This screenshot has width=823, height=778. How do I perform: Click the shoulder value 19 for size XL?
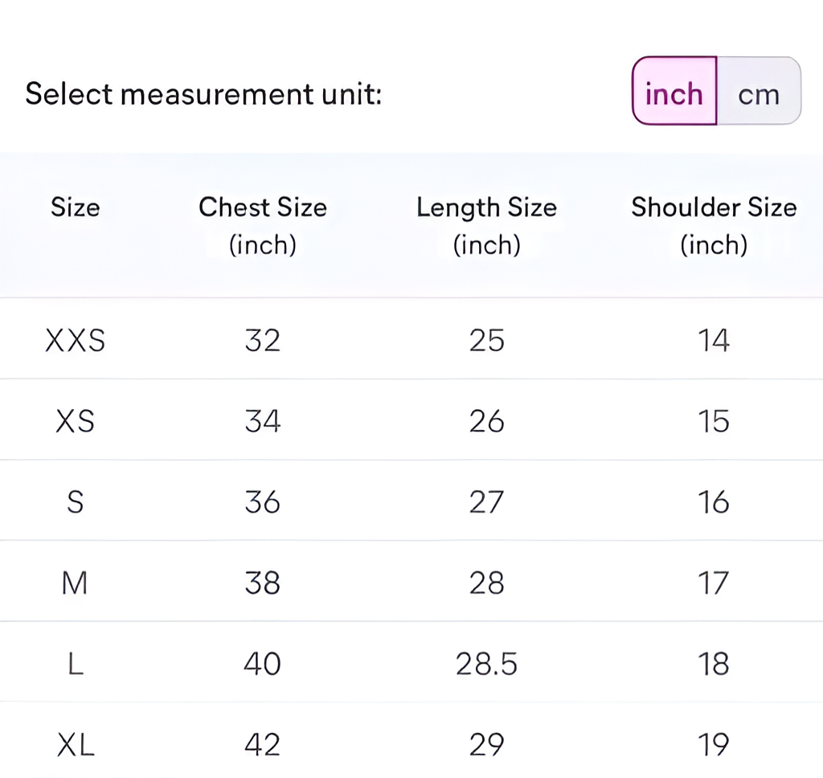pyautogui.click(x=714, y=743)
